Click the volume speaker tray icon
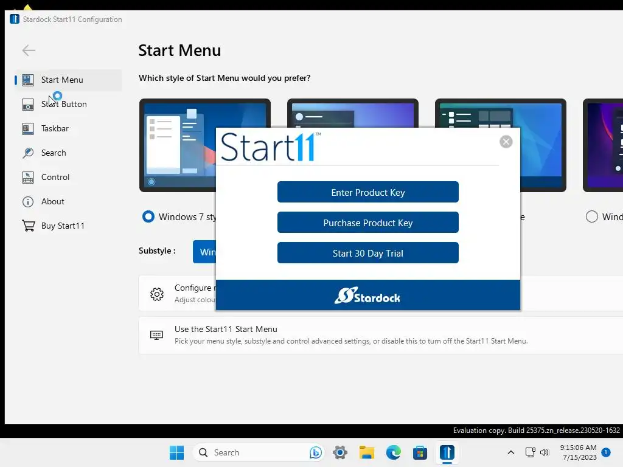 [545, 452]
